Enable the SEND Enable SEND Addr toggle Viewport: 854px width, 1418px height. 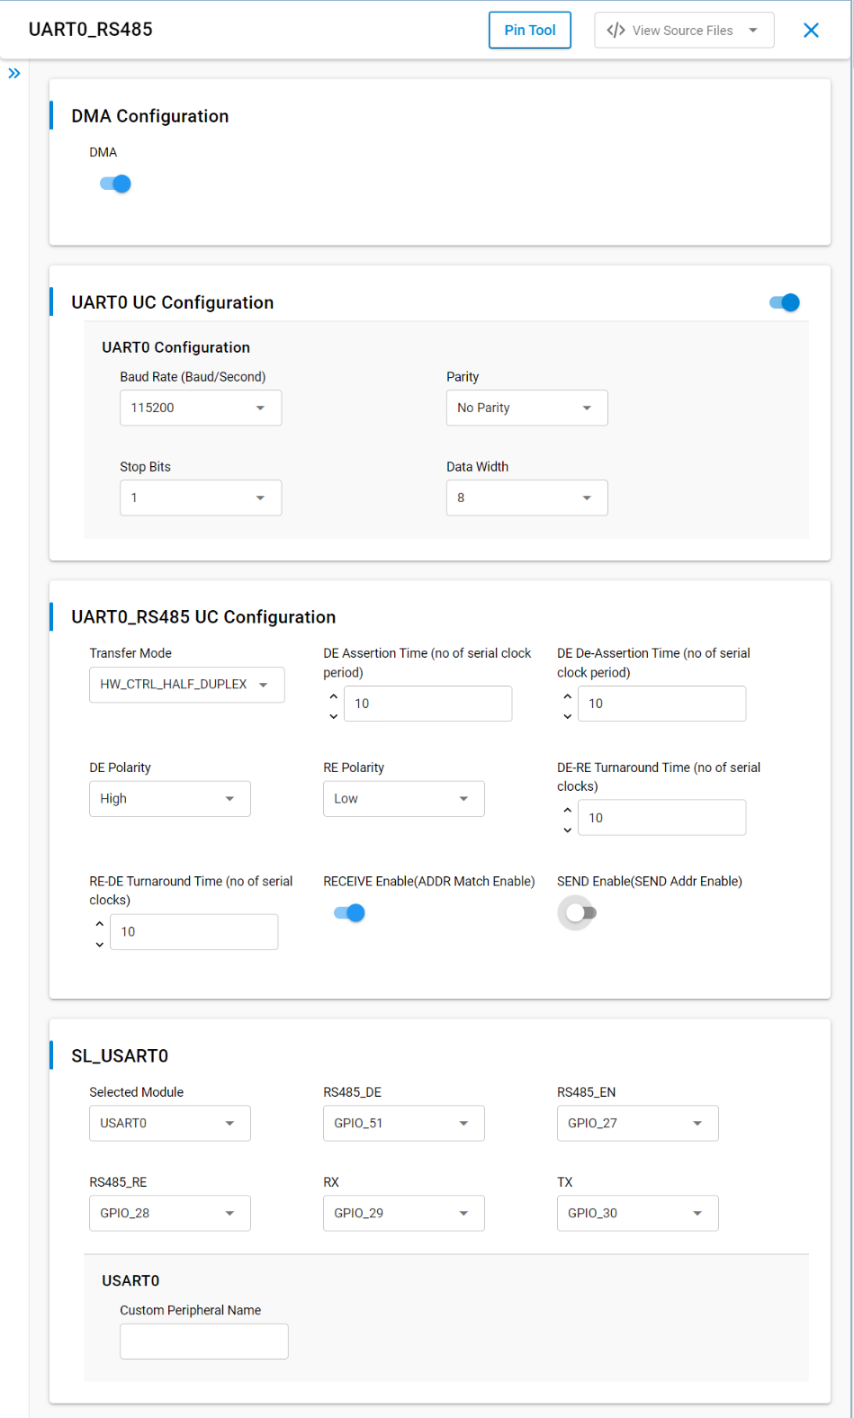click(x=581, y=913)
